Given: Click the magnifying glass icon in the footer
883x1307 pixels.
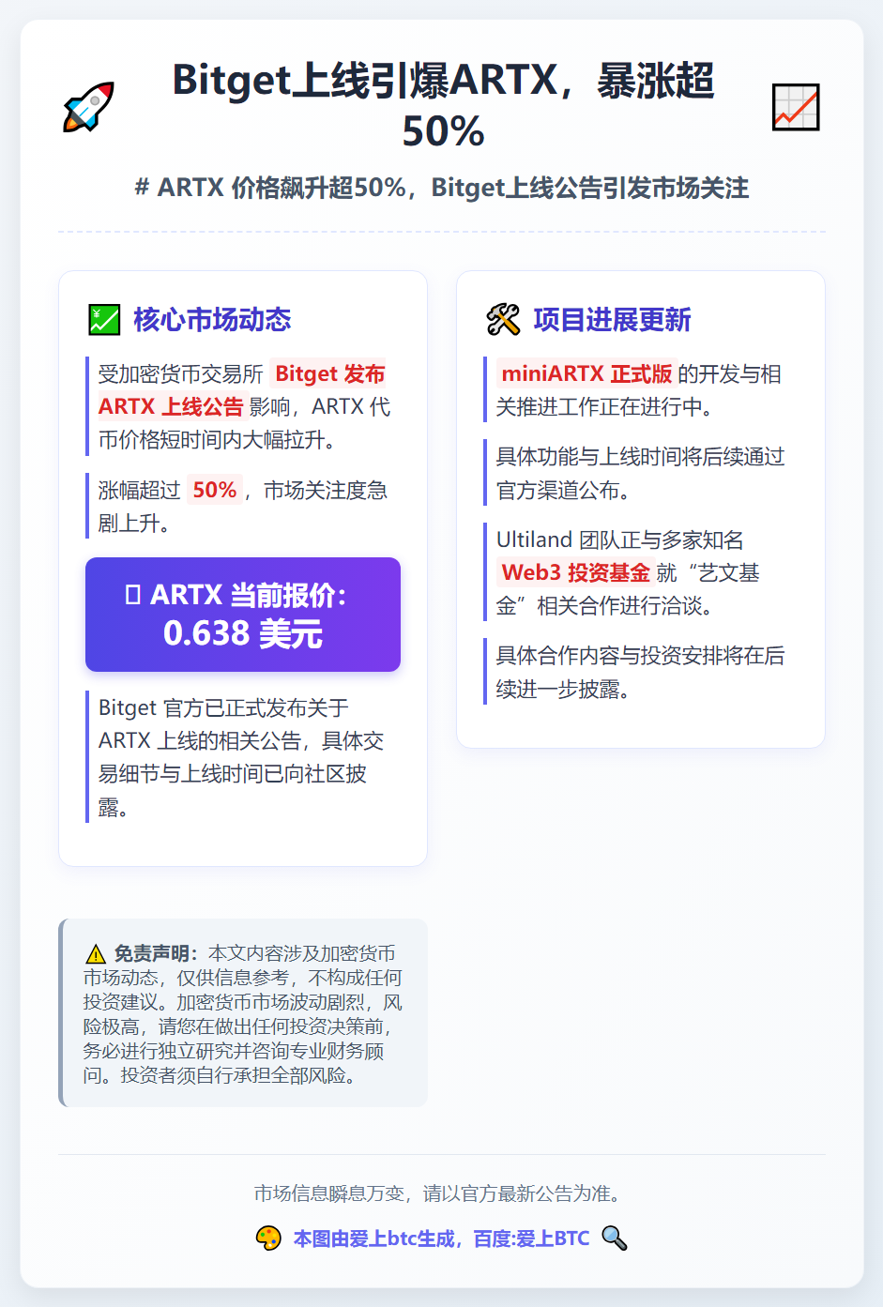Looking at the screenshot, I should [614, 1239].
